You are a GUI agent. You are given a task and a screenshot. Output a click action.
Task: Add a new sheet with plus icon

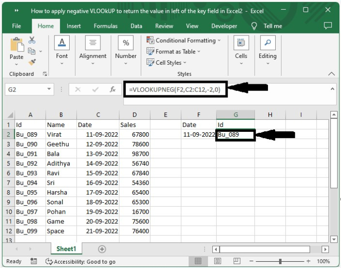[102, 249]
